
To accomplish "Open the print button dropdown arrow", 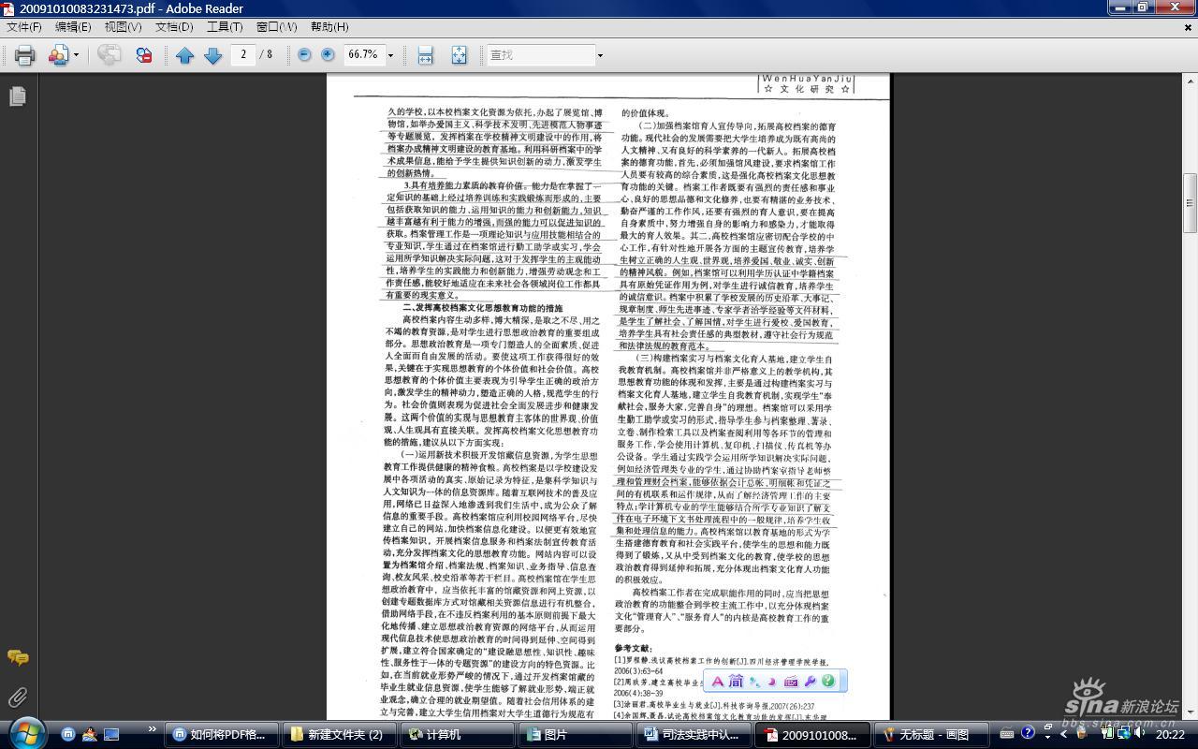I will pos(74,54).
